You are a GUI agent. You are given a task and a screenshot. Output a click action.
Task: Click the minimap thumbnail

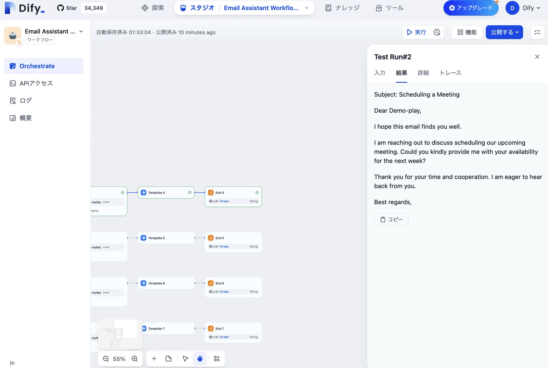point(120,333)
